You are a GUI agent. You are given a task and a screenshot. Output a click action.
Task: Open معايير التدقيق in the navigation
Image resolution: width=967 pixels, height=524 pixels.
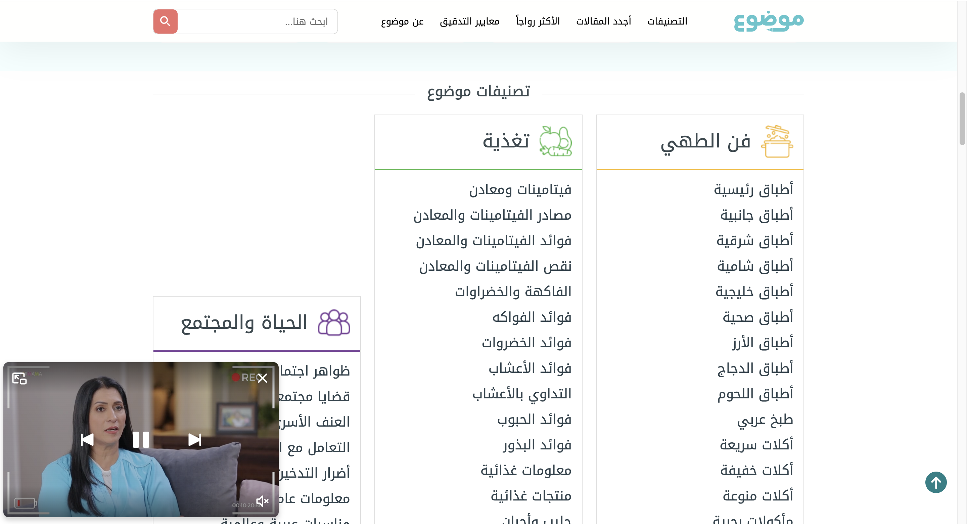click(470, 21)
